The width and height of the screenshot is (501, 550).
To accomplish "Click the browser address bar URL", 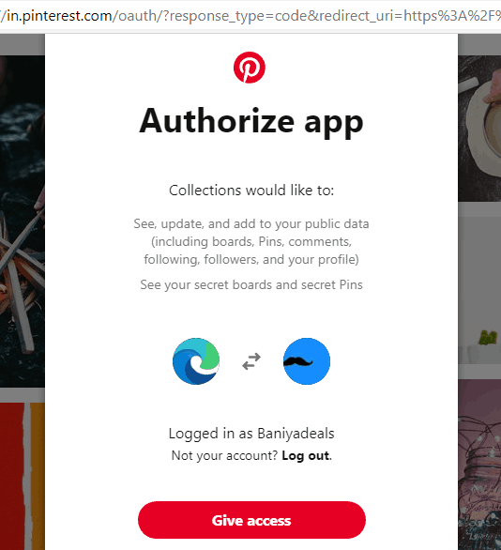I will point(250,15).
